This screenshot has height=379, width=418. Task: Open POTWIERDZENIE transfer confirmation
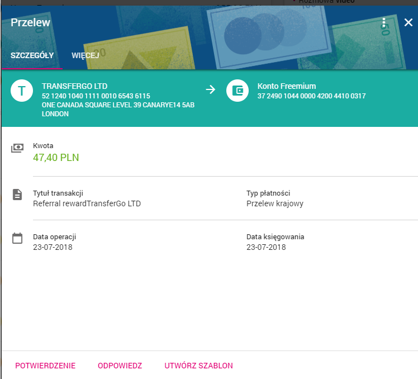pos(45,366)
